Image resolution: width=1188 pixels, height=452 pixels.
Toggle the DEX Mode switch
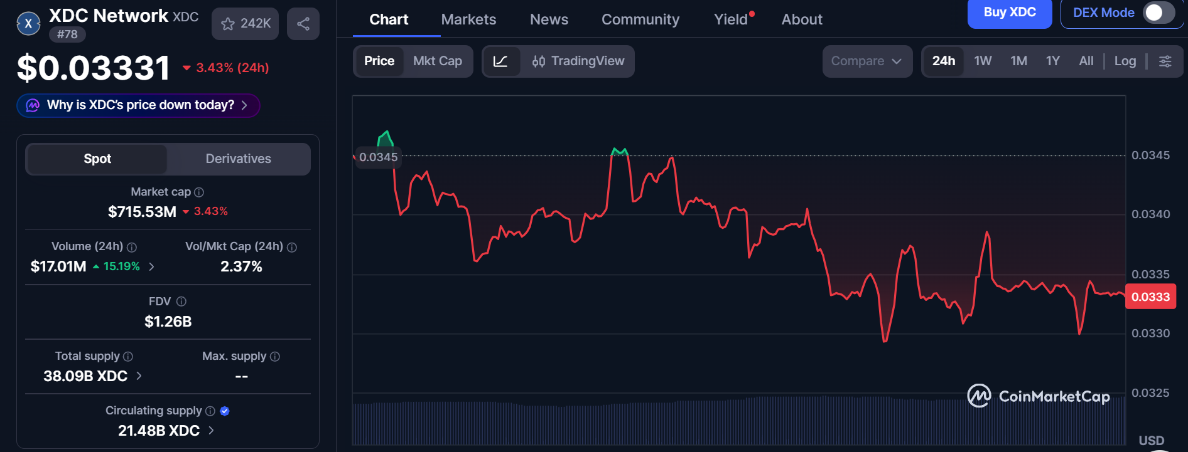(x=1158, y=13)
